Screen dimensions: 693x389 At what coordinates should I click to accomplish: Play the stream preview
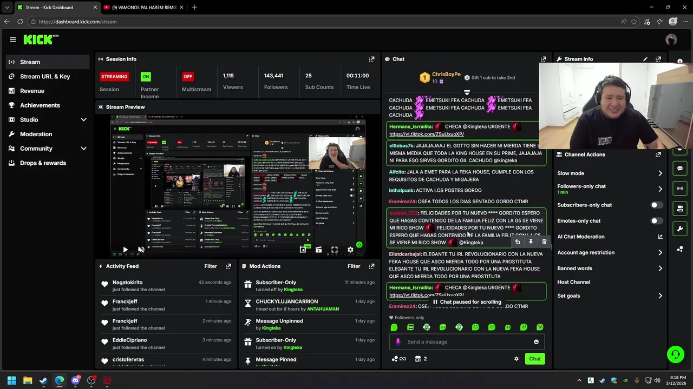[x=125, y=250]
